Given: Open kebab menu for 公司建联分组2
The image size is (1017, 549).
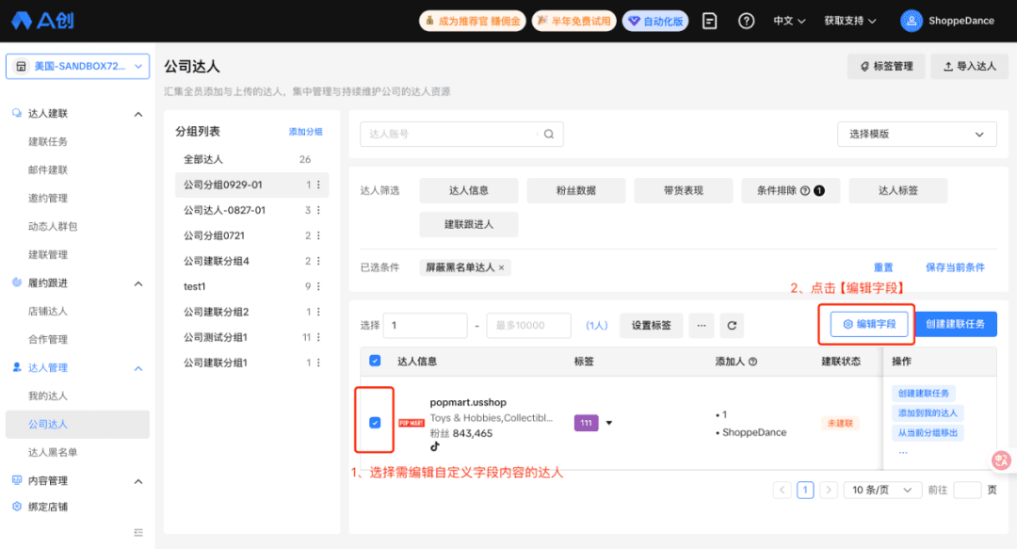Looking at the screenshot, I should point(318,312).
